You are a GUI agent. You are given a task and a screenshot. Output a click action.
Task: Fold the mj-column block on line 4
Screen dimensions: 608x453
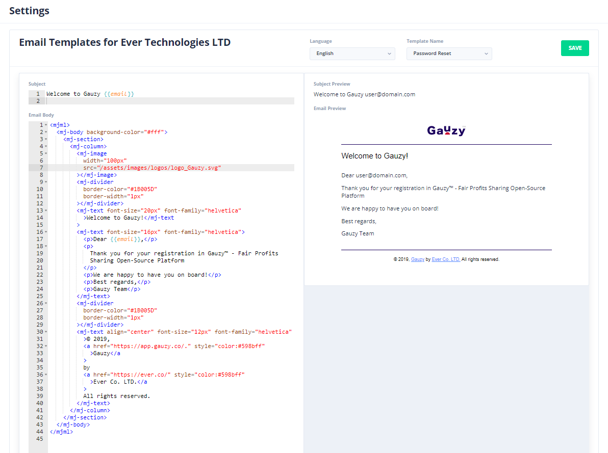pyautogui.click(x=45, y=146)
